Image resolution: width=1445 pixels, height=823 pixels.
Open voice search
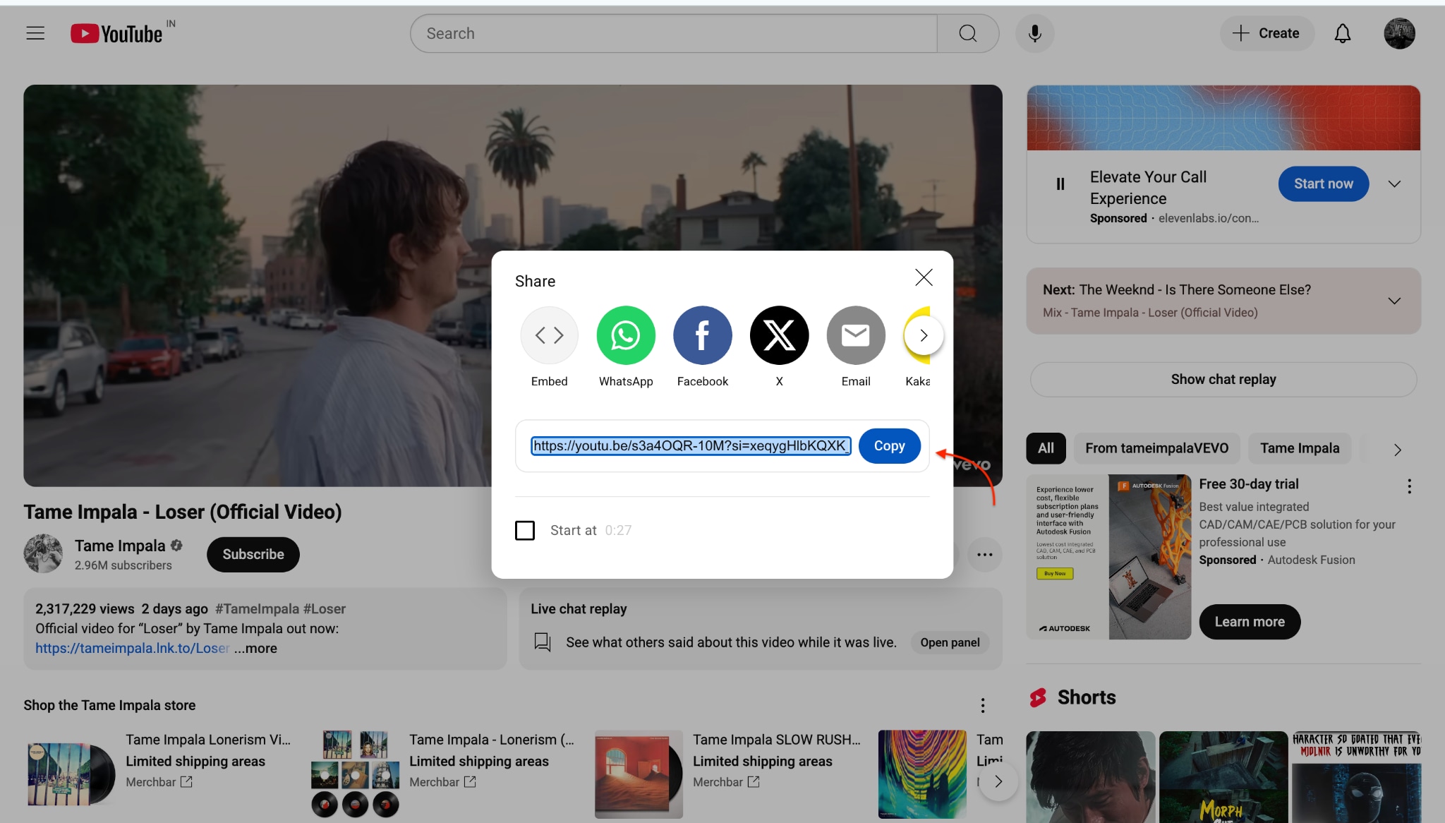point(1034,33)
